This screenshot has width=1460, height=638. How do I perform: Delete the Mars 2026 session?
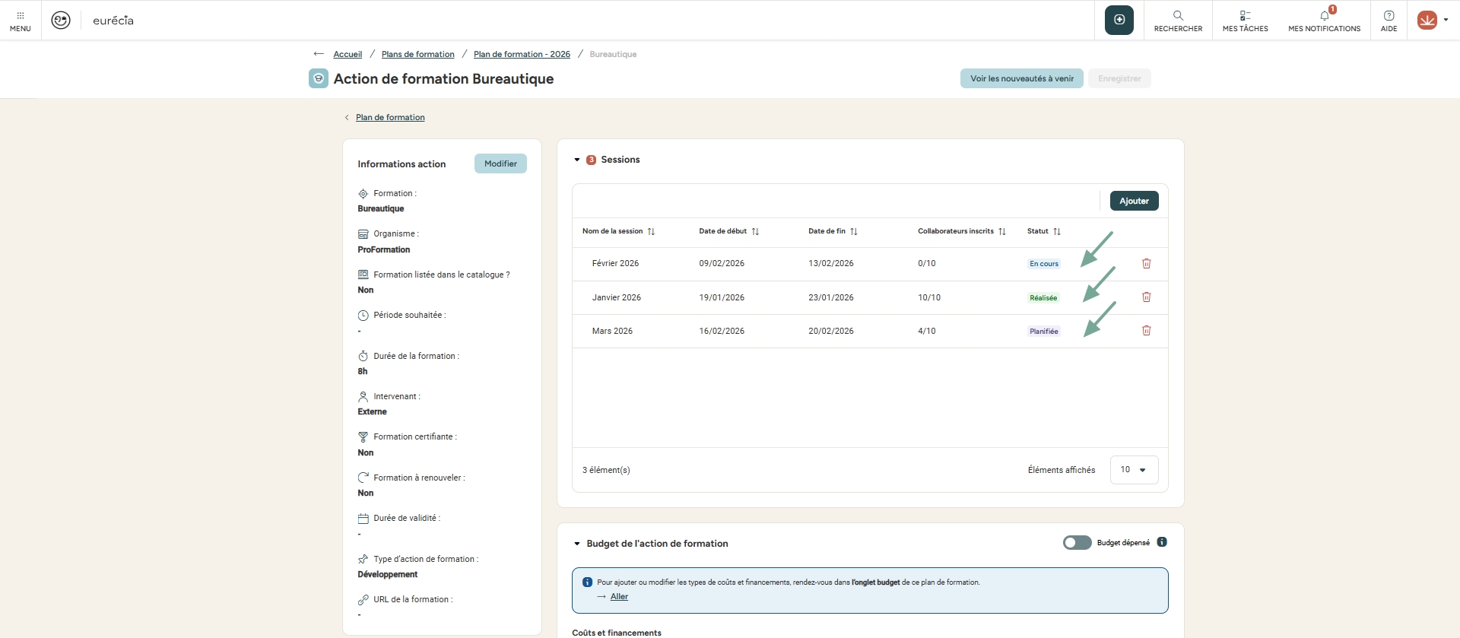click(x=1146, y=331)
